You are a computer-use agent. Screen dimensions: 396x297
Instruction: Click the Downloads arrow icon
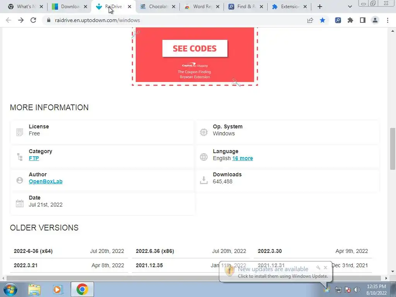(x=203, y=180)
